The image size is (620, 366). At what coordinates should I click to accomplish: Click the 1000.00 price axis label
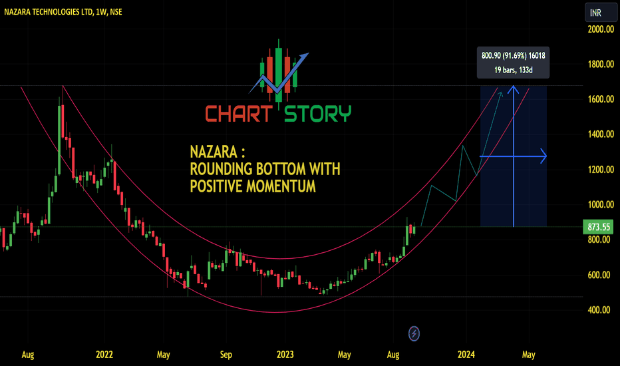[601, 204]
